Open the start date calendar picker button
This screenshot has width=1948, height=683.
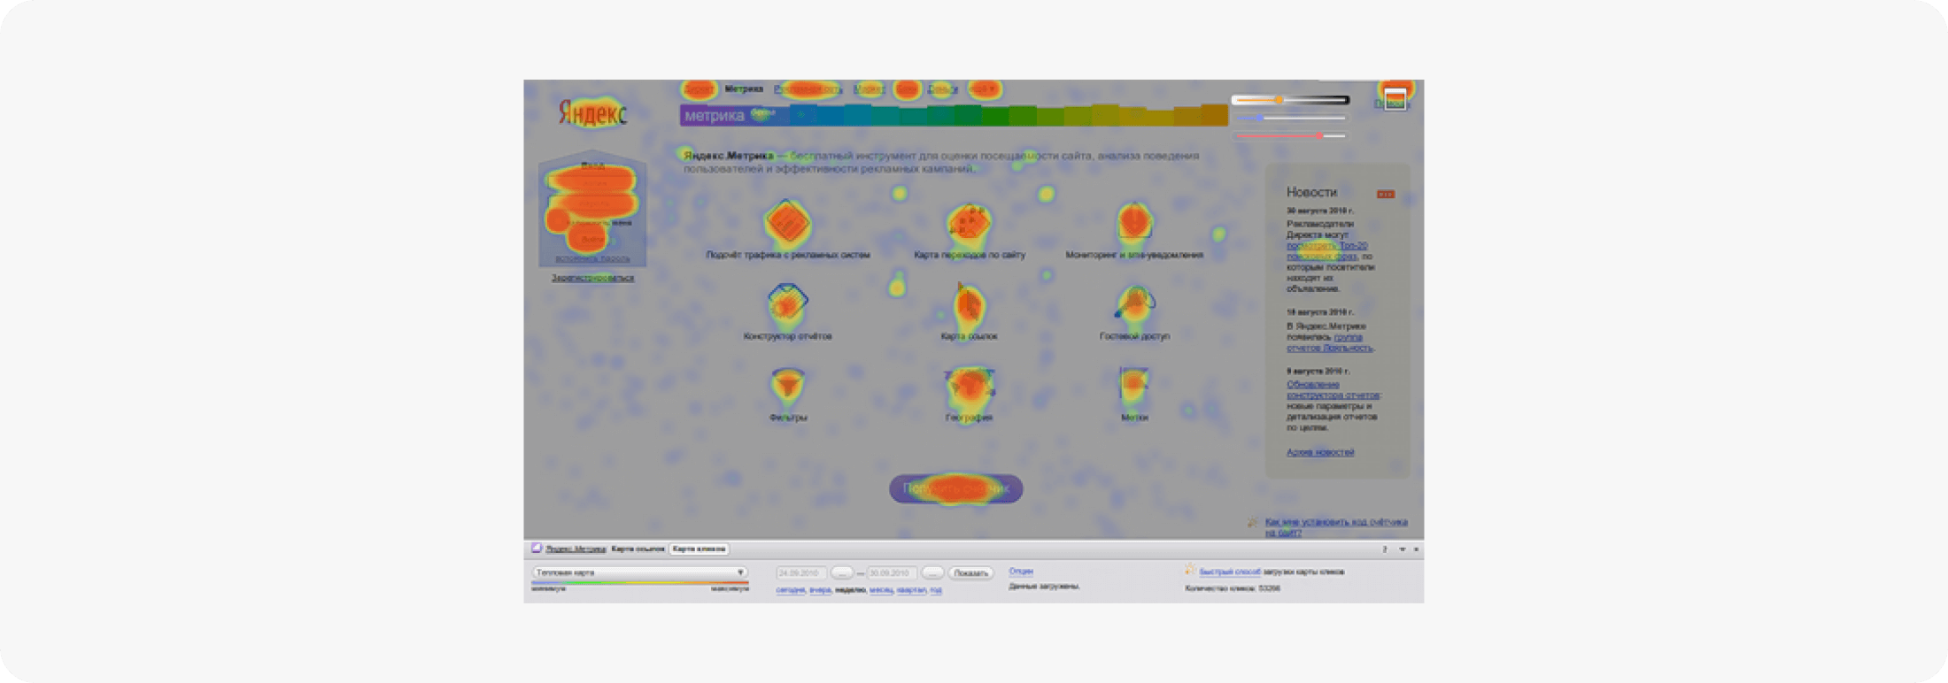coord(841,573)
